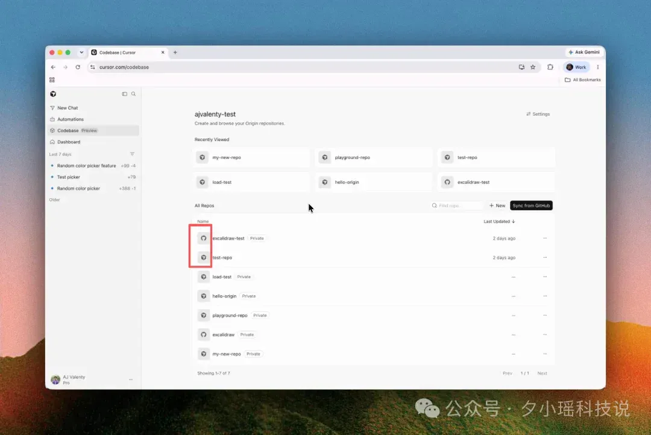Open more options for hello-origin row
This screenshot has height=435, width=651.
[545, 296]
